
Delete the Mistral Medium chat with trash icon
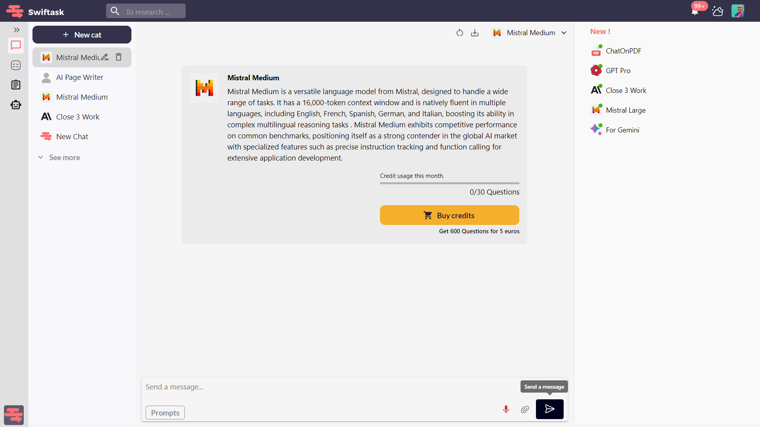[118, 57]
